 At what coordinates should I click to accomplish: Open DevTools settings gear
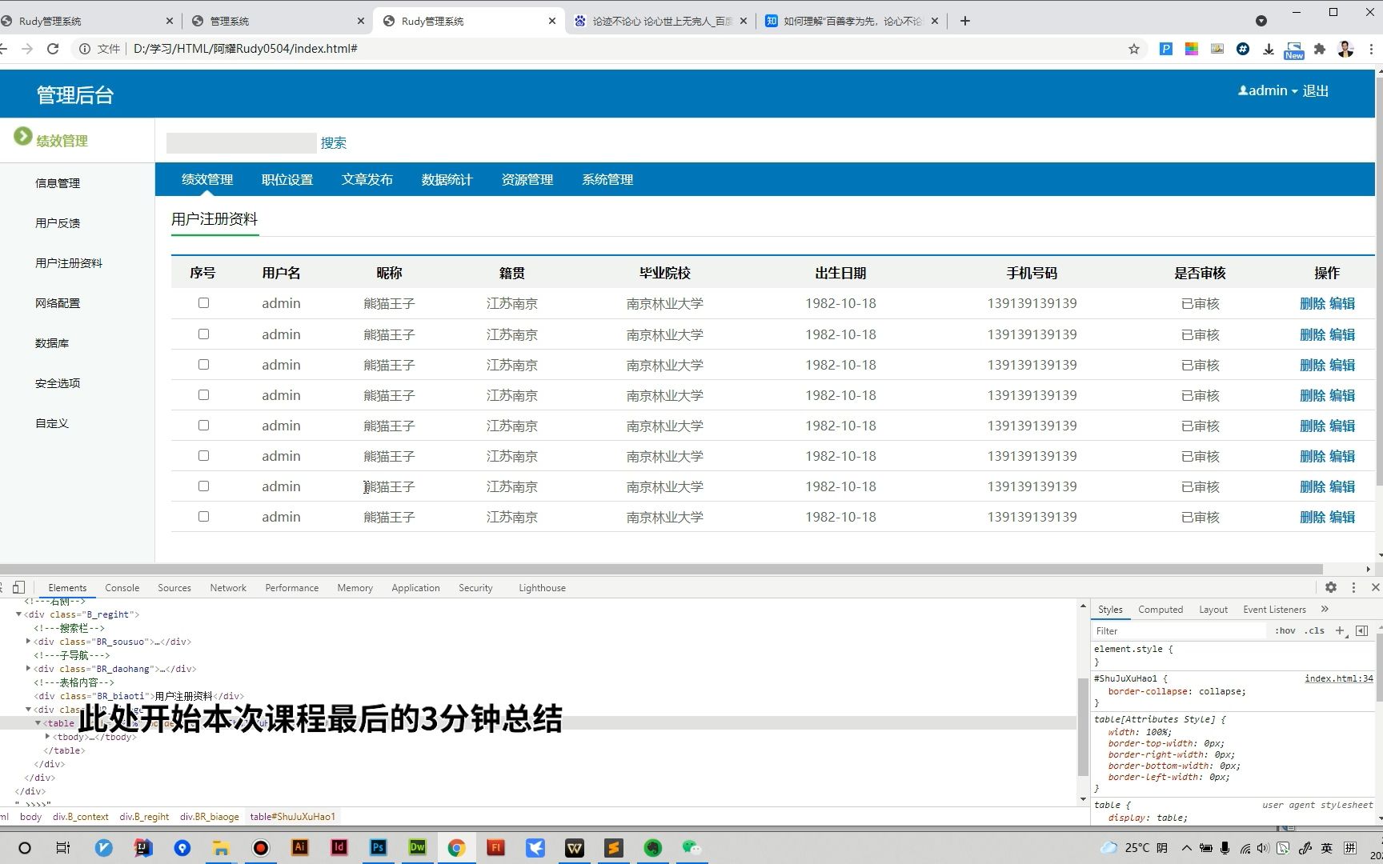point(1331,587)
